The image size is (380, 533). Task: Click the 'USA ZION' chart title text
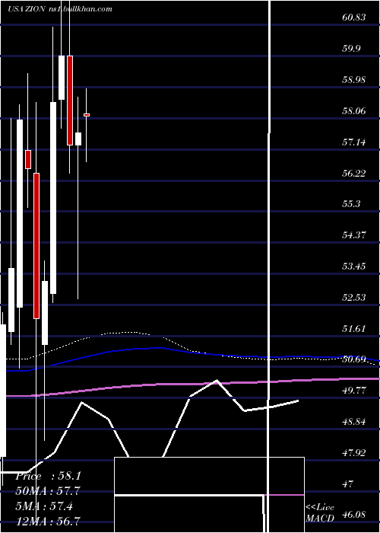(27, 9)
